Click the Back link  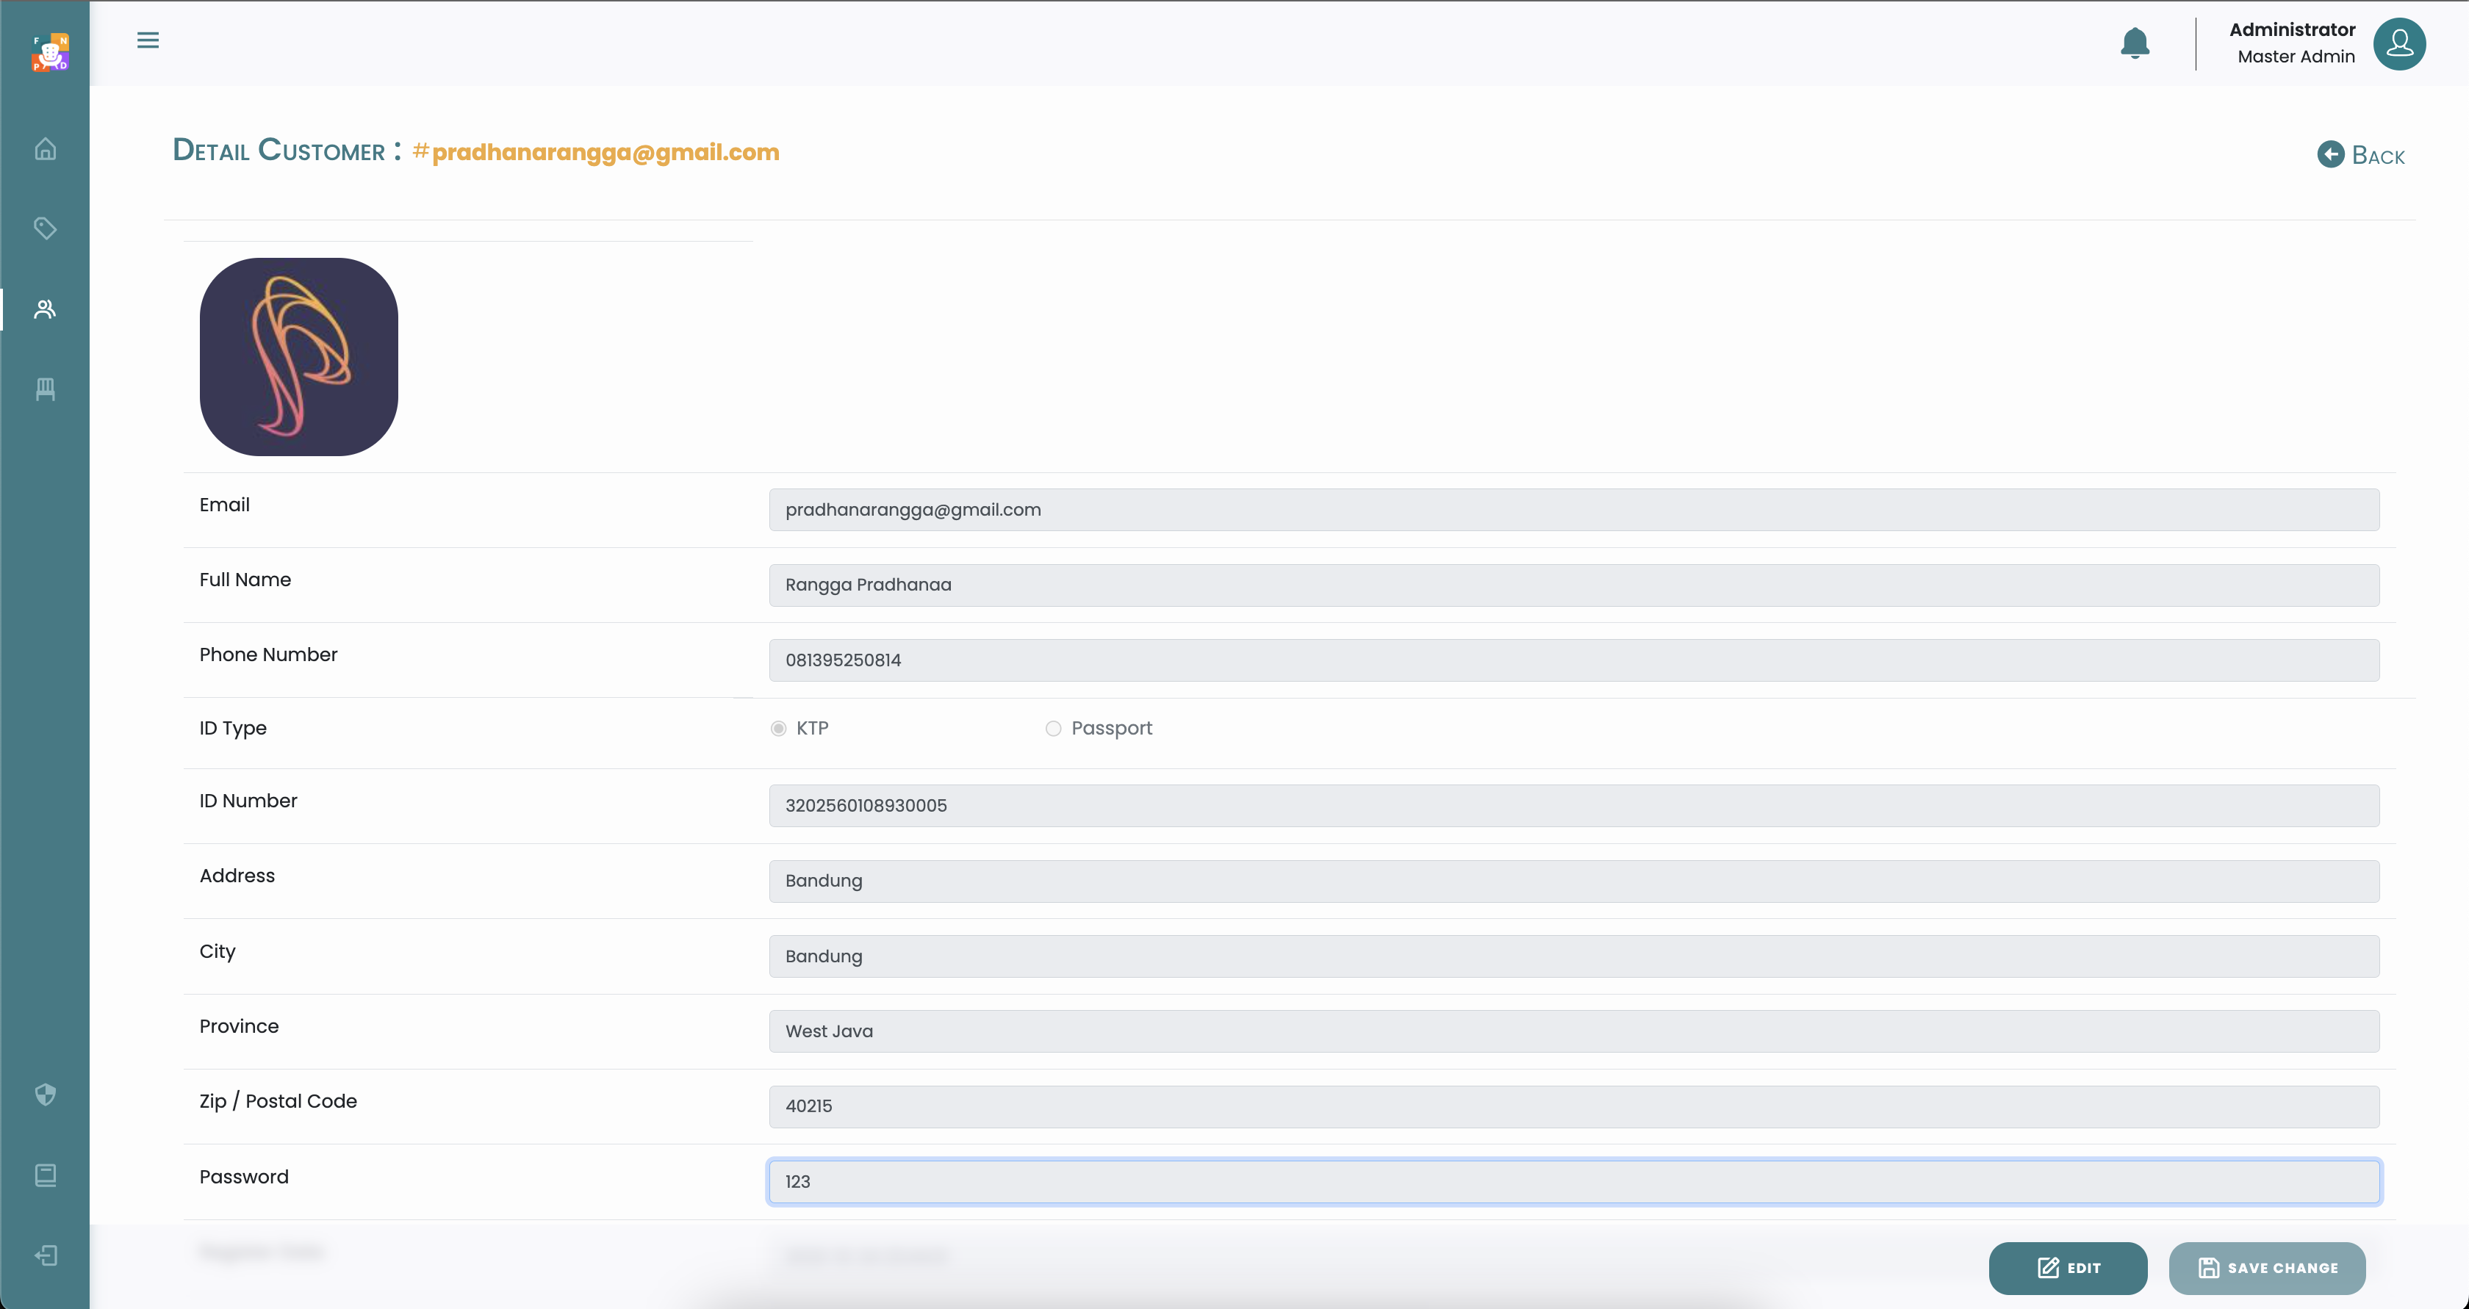[x=2361, y=155]
